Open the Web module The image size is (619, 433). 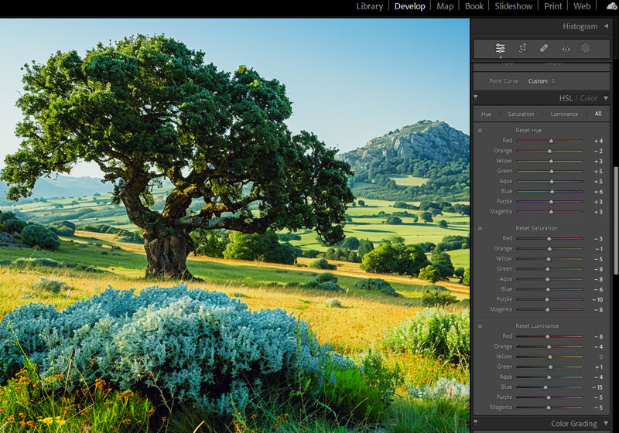(x=582, y=6)
